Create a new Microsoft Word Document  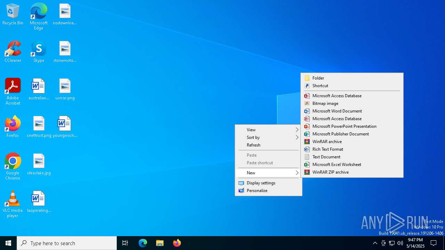pyautogui.click(x=352, y=111)
